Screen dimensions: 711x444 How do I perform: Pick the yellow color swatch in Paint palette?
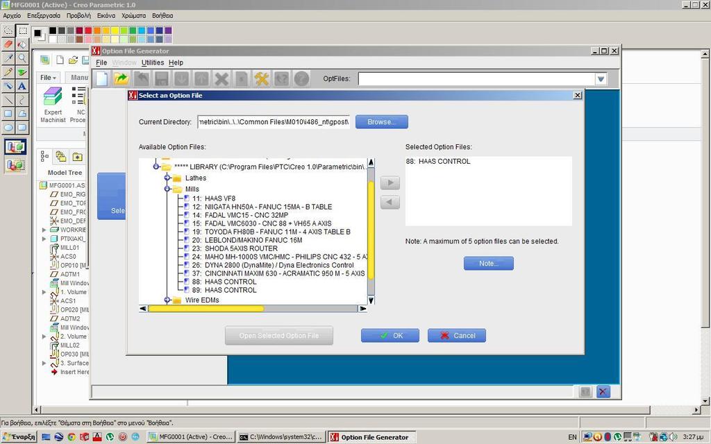click(x=115, y=31)
